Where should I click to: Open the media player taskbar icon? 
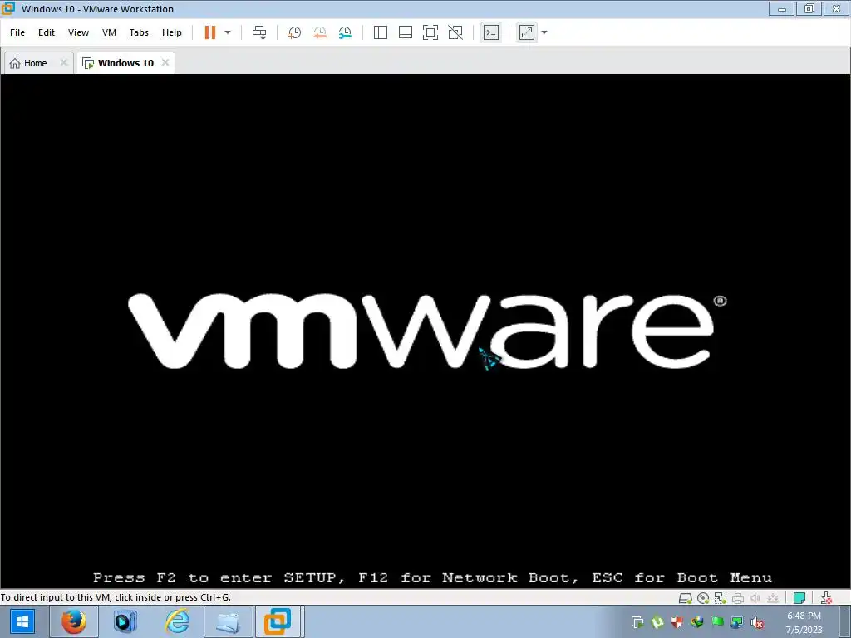[x=125, y=621]
